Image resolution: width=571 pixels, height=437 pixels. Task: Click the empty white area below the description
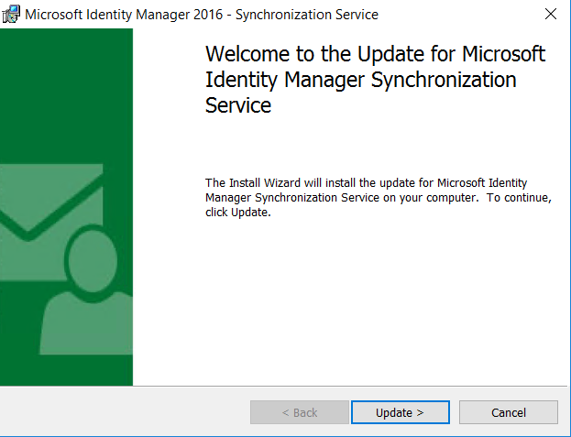pos(367,302)
